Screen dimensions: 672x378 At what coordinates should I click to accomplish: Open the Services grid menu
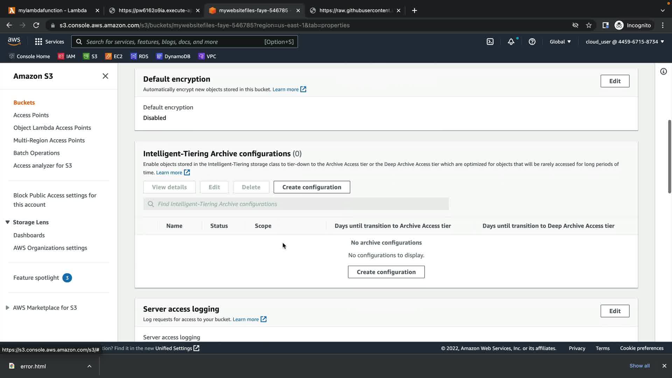coord(49,42)
